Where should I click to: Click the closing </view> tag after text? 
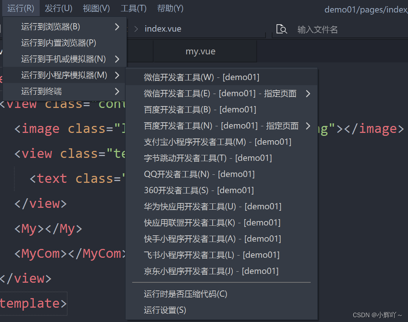pyautogui.click(x=41, y=203)
